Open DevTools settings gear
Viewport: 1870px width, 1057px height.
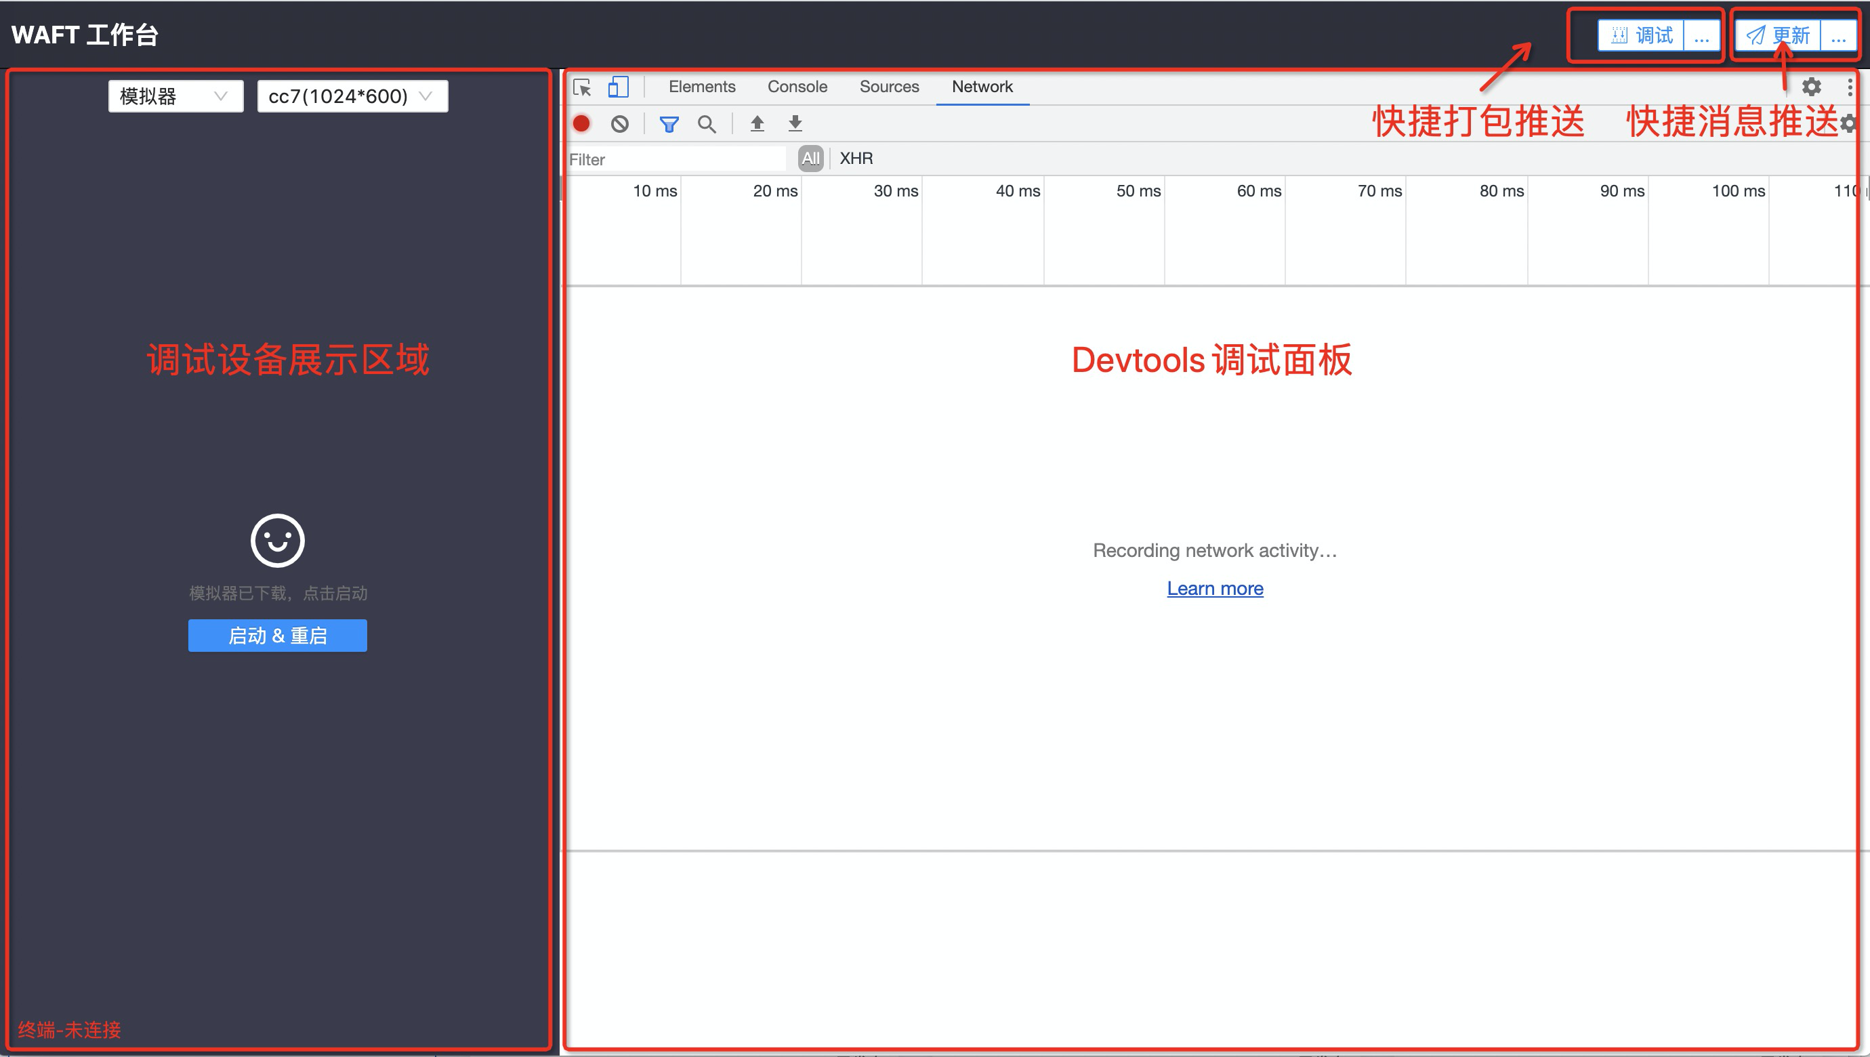pos(1811,87)
